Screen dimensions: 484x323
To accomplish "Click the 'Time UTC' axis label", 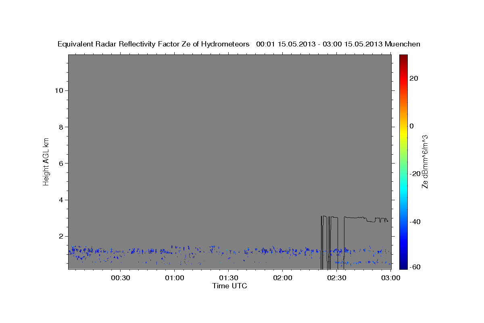I will point(229,286).
